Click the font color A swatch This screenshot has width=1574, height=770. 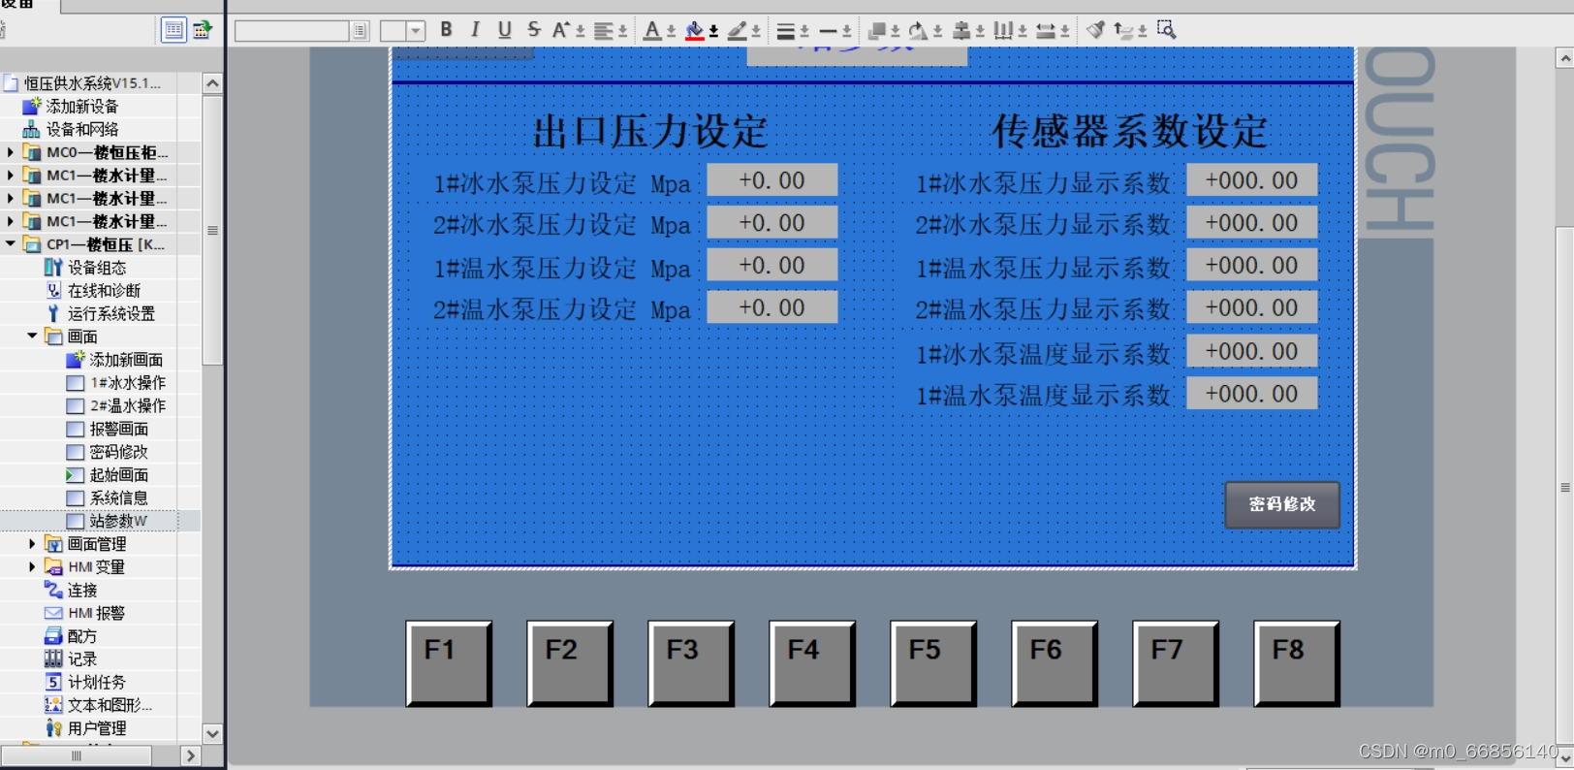tap(652, 31)
